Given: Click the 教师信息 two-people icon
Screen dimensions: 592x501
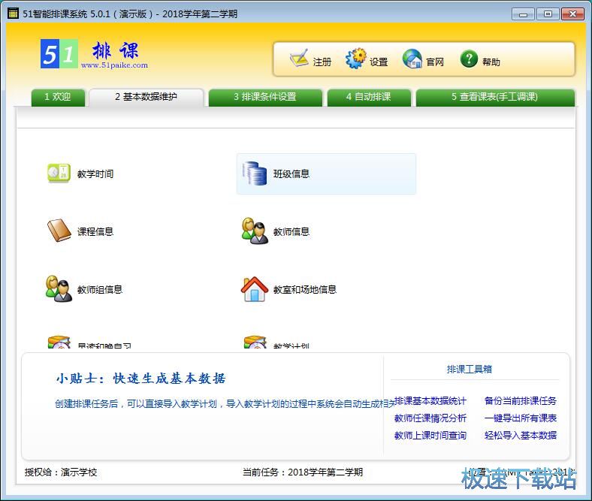Looking at the screenshot, I should tap(255, 231).
